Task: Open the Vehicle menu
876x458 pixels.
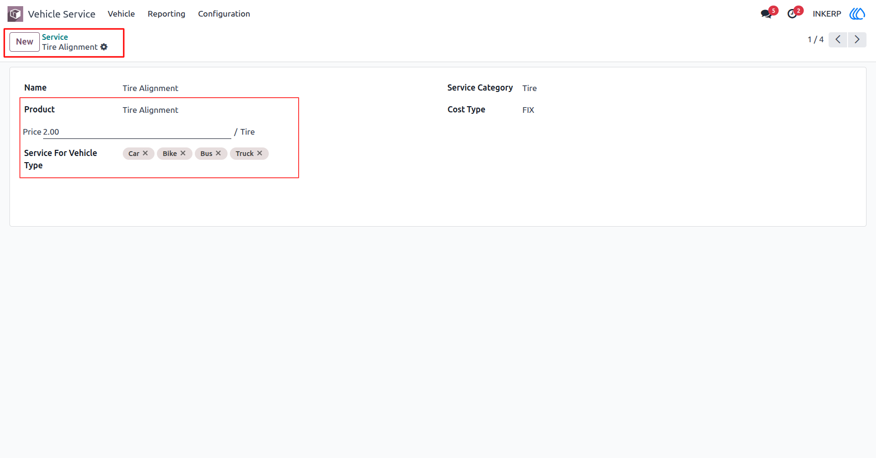Action: pyautogui.click(x=121, y=14)
